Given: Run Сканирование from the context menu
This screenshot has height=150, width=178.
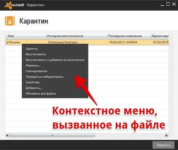Looking at the screenshot, I should 37,71.
